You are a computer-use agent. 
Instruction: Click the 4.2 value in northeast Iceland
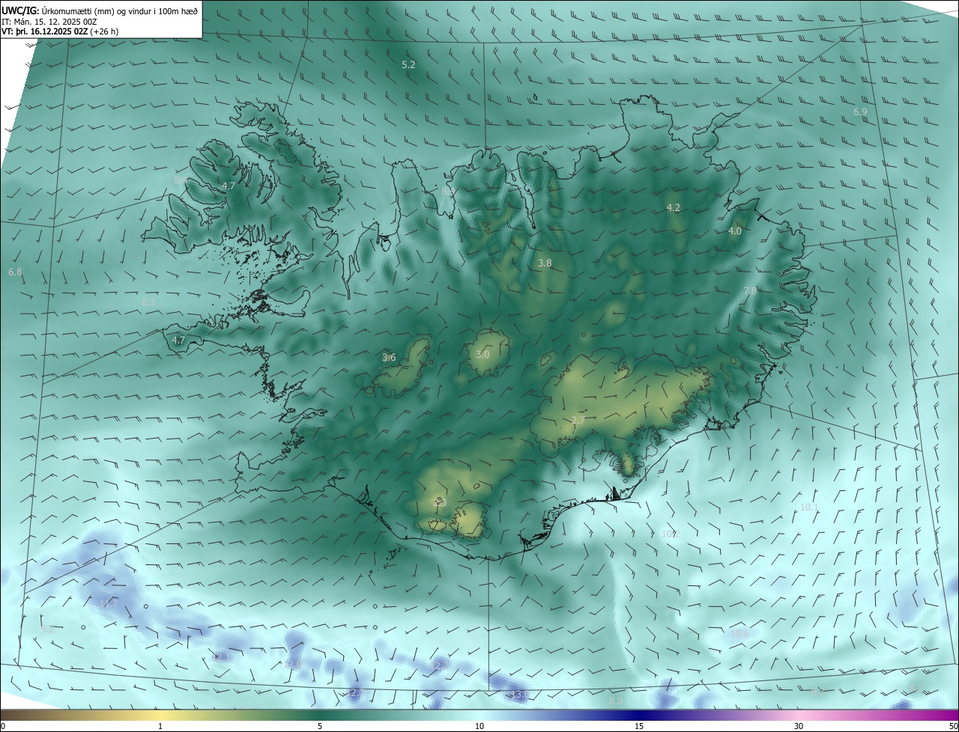point(673,207)
